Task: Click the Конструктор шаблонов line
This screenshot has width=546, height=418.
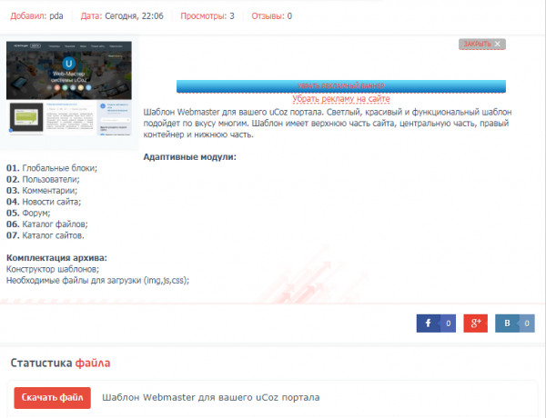Action: 53,269
